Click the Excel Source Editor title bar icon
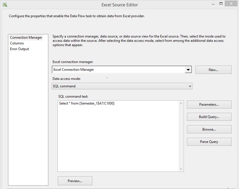 (5, 5)
